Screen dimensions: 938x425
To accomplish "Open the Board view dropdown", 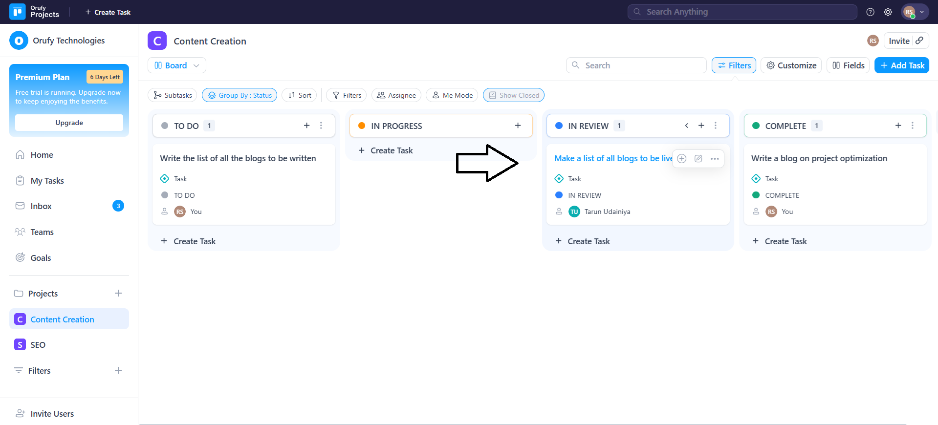I will (176, 65).
